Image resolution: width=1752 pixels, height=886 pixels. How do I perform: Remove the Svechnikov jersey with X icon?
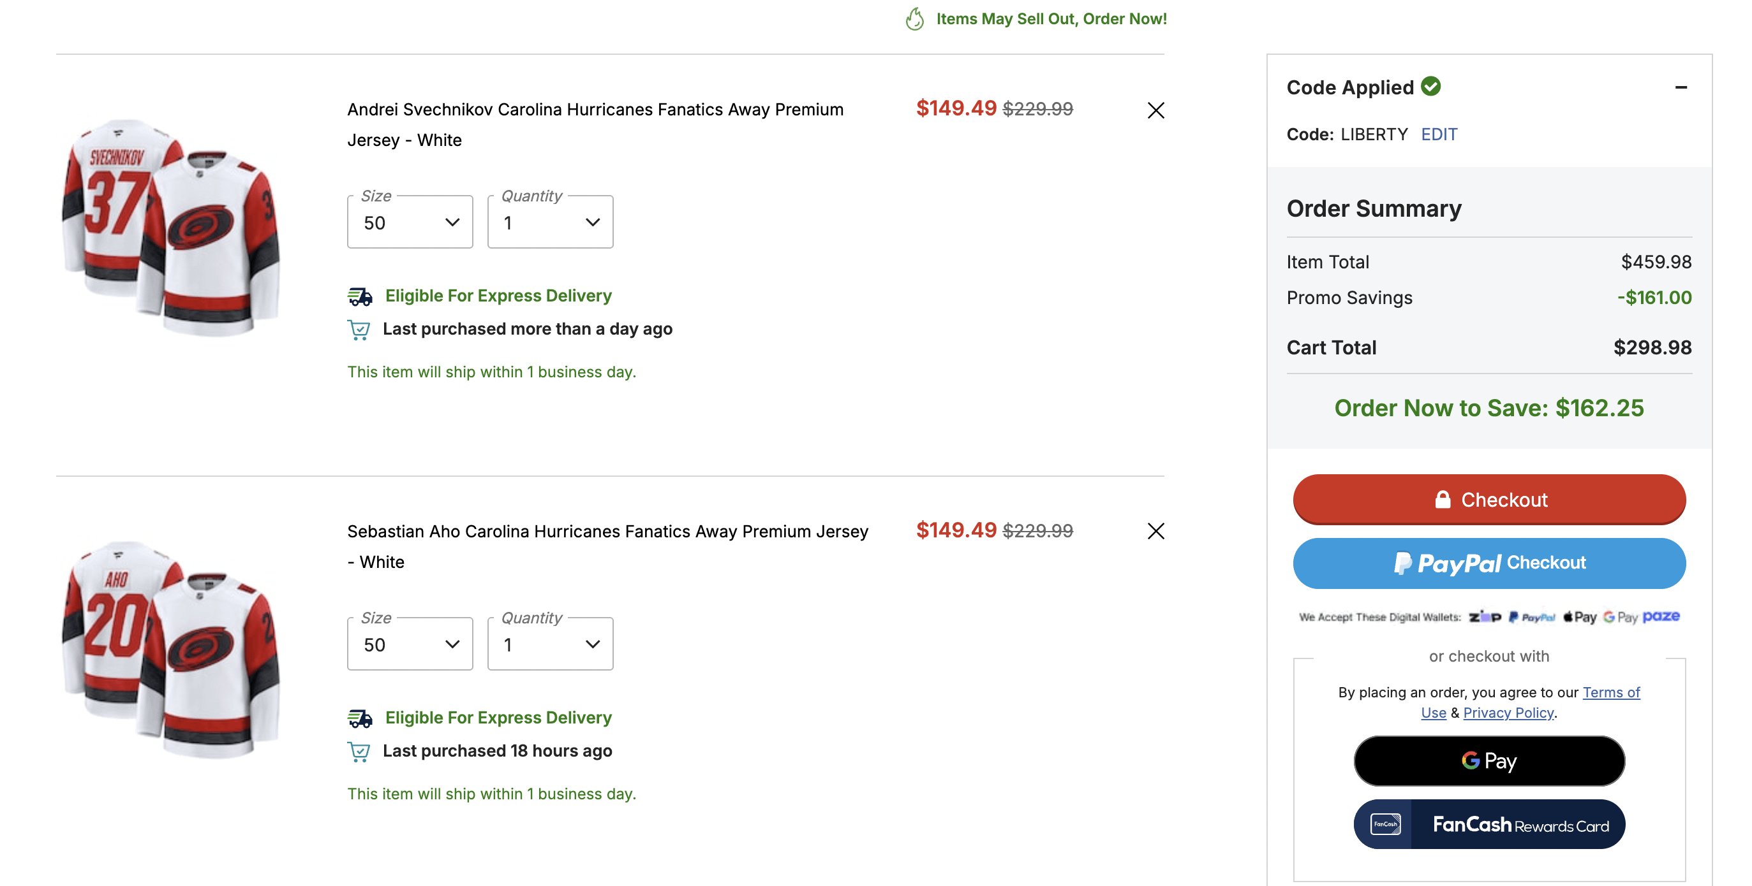pos(1155,110)
